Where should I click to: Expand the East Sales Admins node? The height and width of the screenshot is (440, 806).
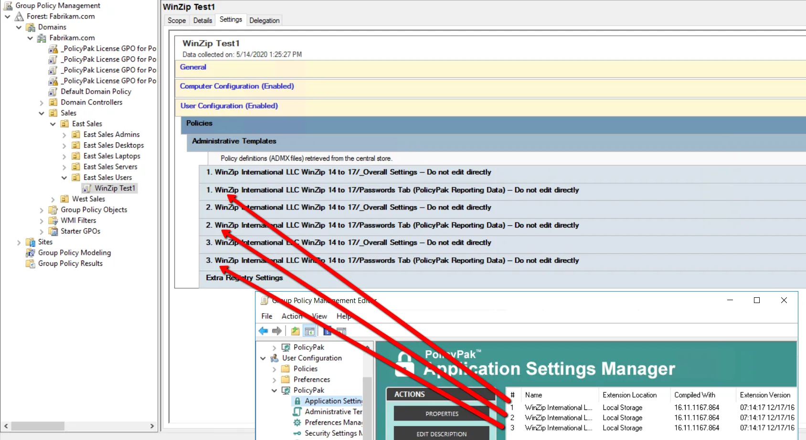pyautogui.click(x=64, y=135)
